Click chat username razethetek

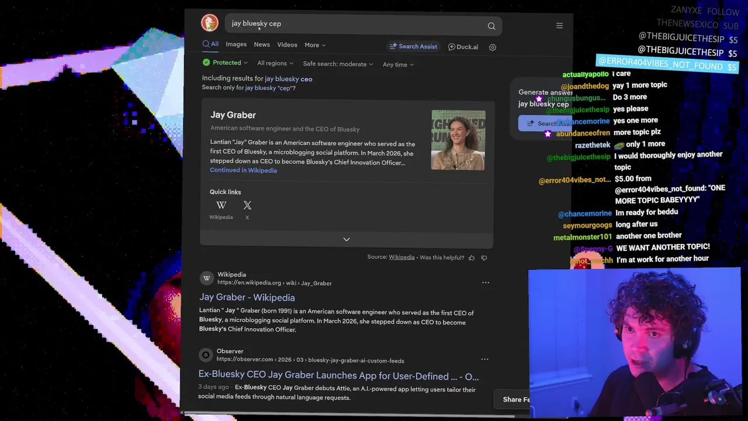(592, 145)
